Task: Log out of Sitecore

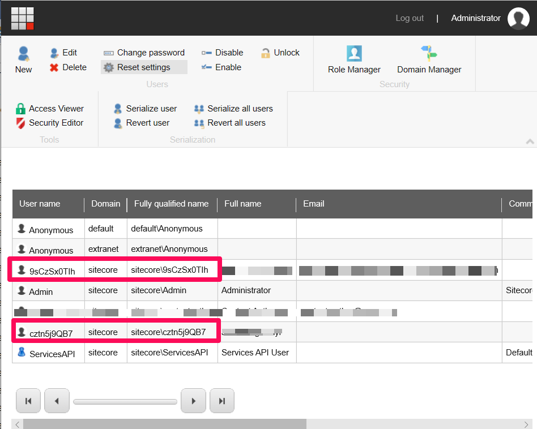Action: (x=410, y=18)
